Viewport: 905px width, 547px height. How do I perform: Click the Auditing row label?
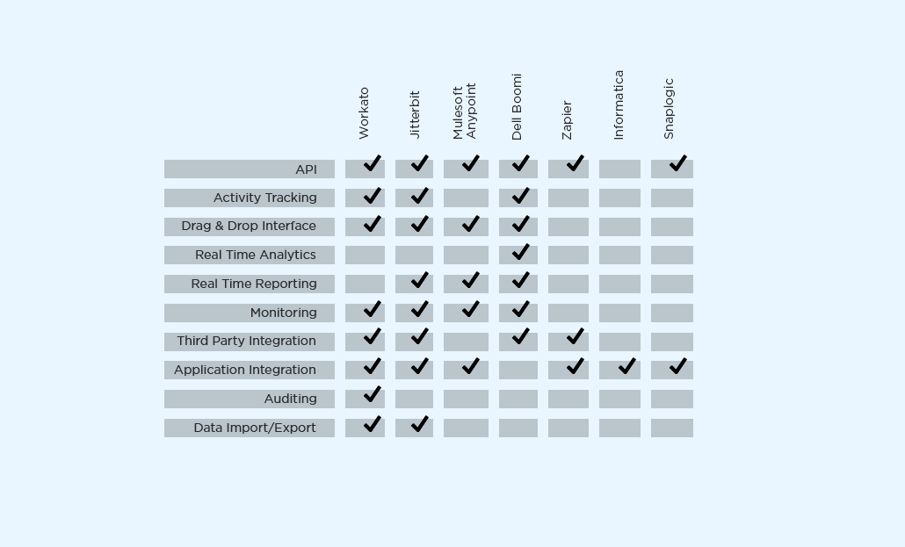pos(290,399)
